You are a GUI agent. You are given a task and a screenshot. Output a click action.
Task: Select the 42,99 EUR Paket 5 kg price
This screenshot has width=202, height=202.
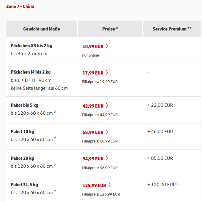coord(93,106)
